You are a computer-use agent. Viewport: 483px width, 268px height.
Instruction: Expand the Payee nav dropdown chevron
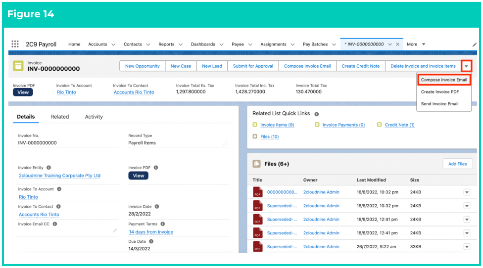pos(250,45)
